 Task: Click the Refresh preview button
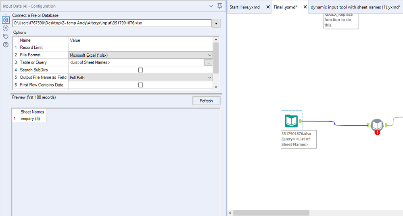pos(206,101)
